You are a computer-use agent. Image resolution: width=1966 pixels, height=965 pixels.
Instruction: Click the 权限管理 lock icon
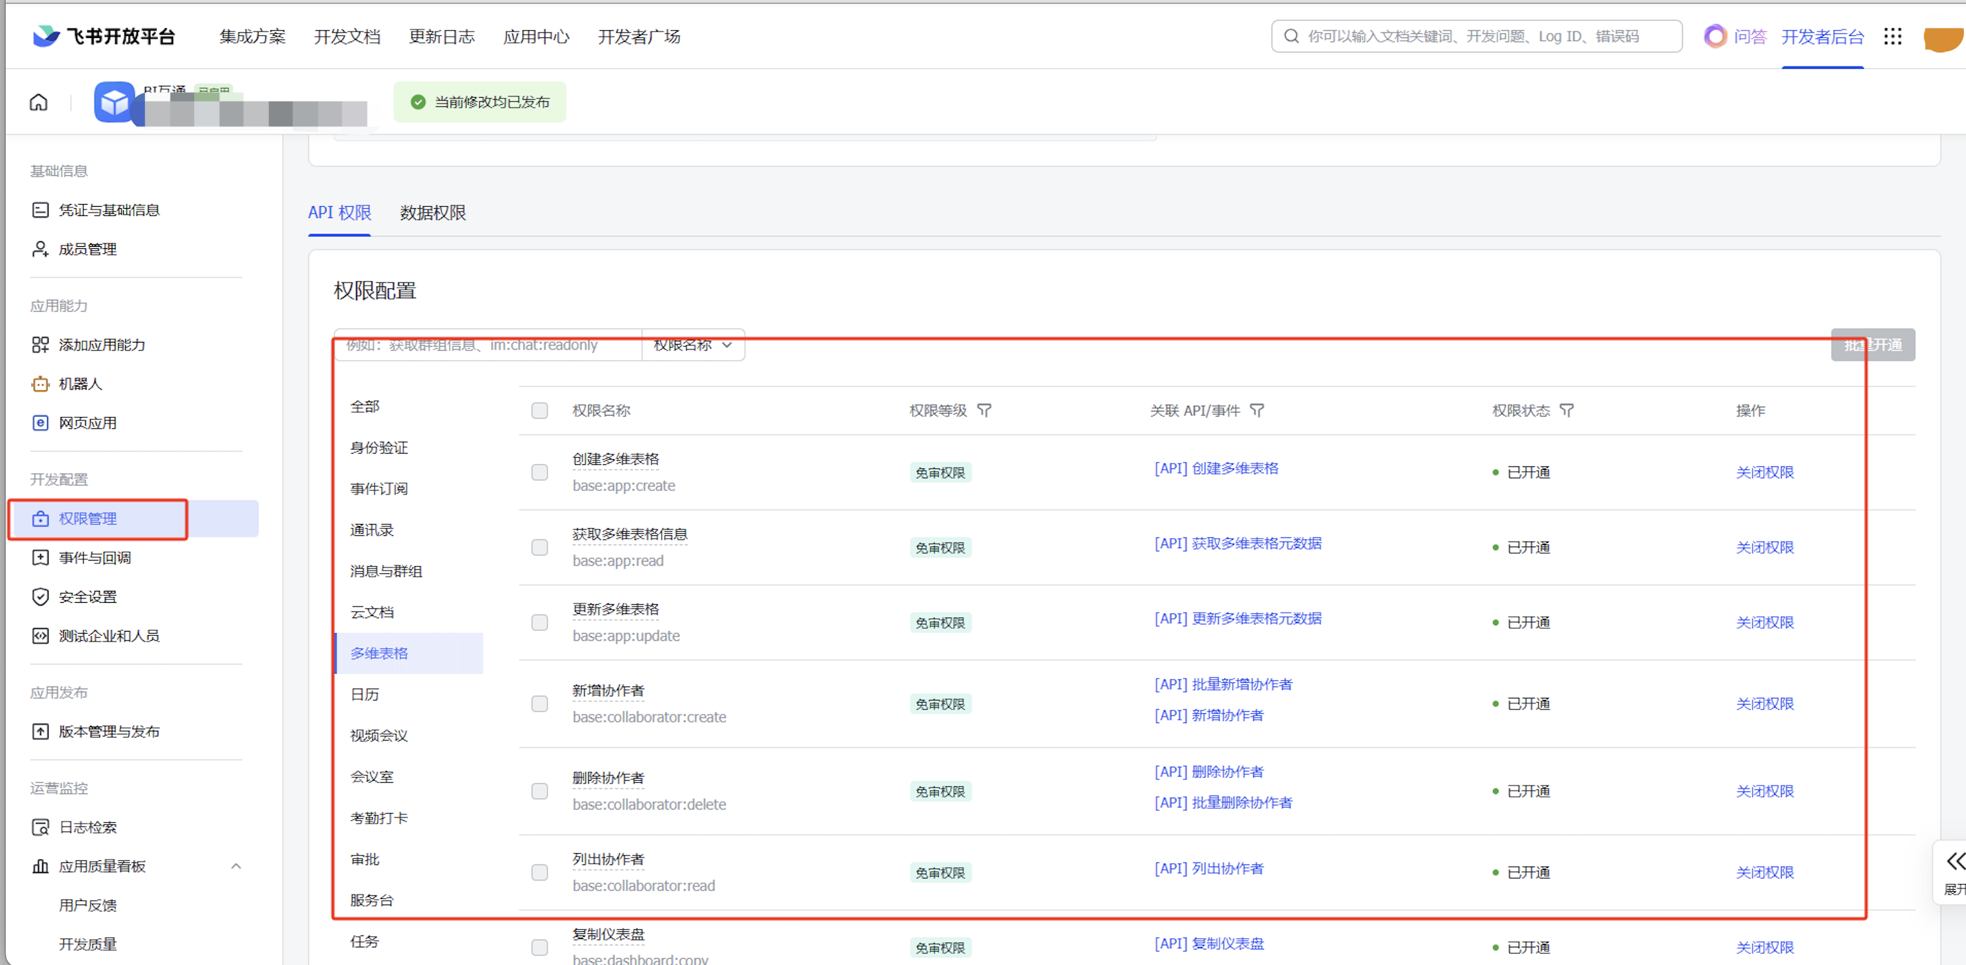coord(40,519)
